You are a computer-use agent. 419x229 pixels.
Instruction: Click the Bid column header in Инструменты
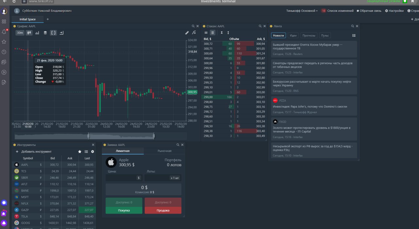click(53, 158)
